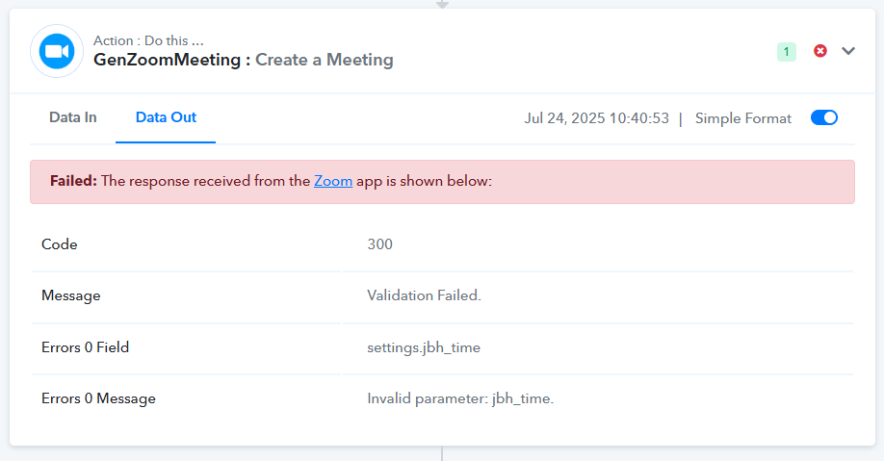Switch to the Data In tab

(73, 117)
